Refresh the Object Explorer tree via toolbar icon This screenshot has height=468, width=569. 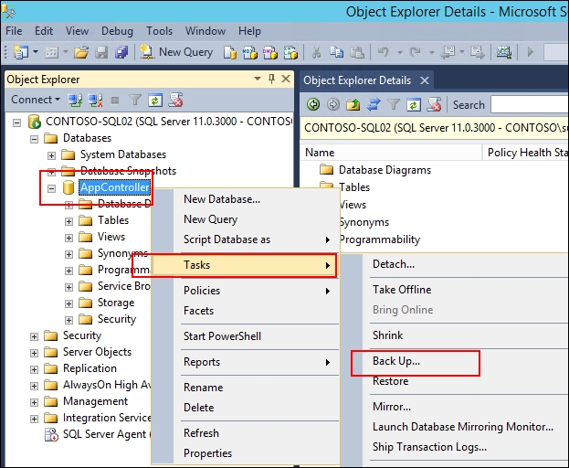pos(156,100)
